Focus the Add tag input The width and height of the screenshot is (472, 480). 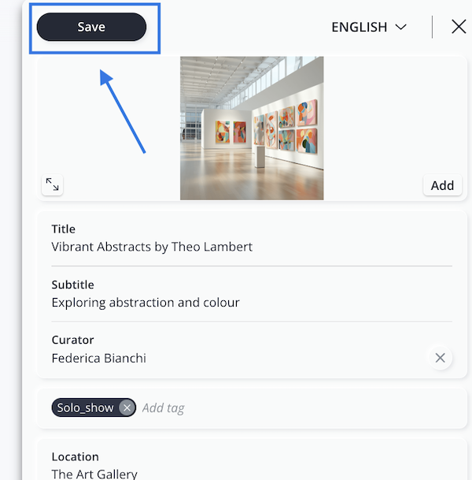click(164, 408)
